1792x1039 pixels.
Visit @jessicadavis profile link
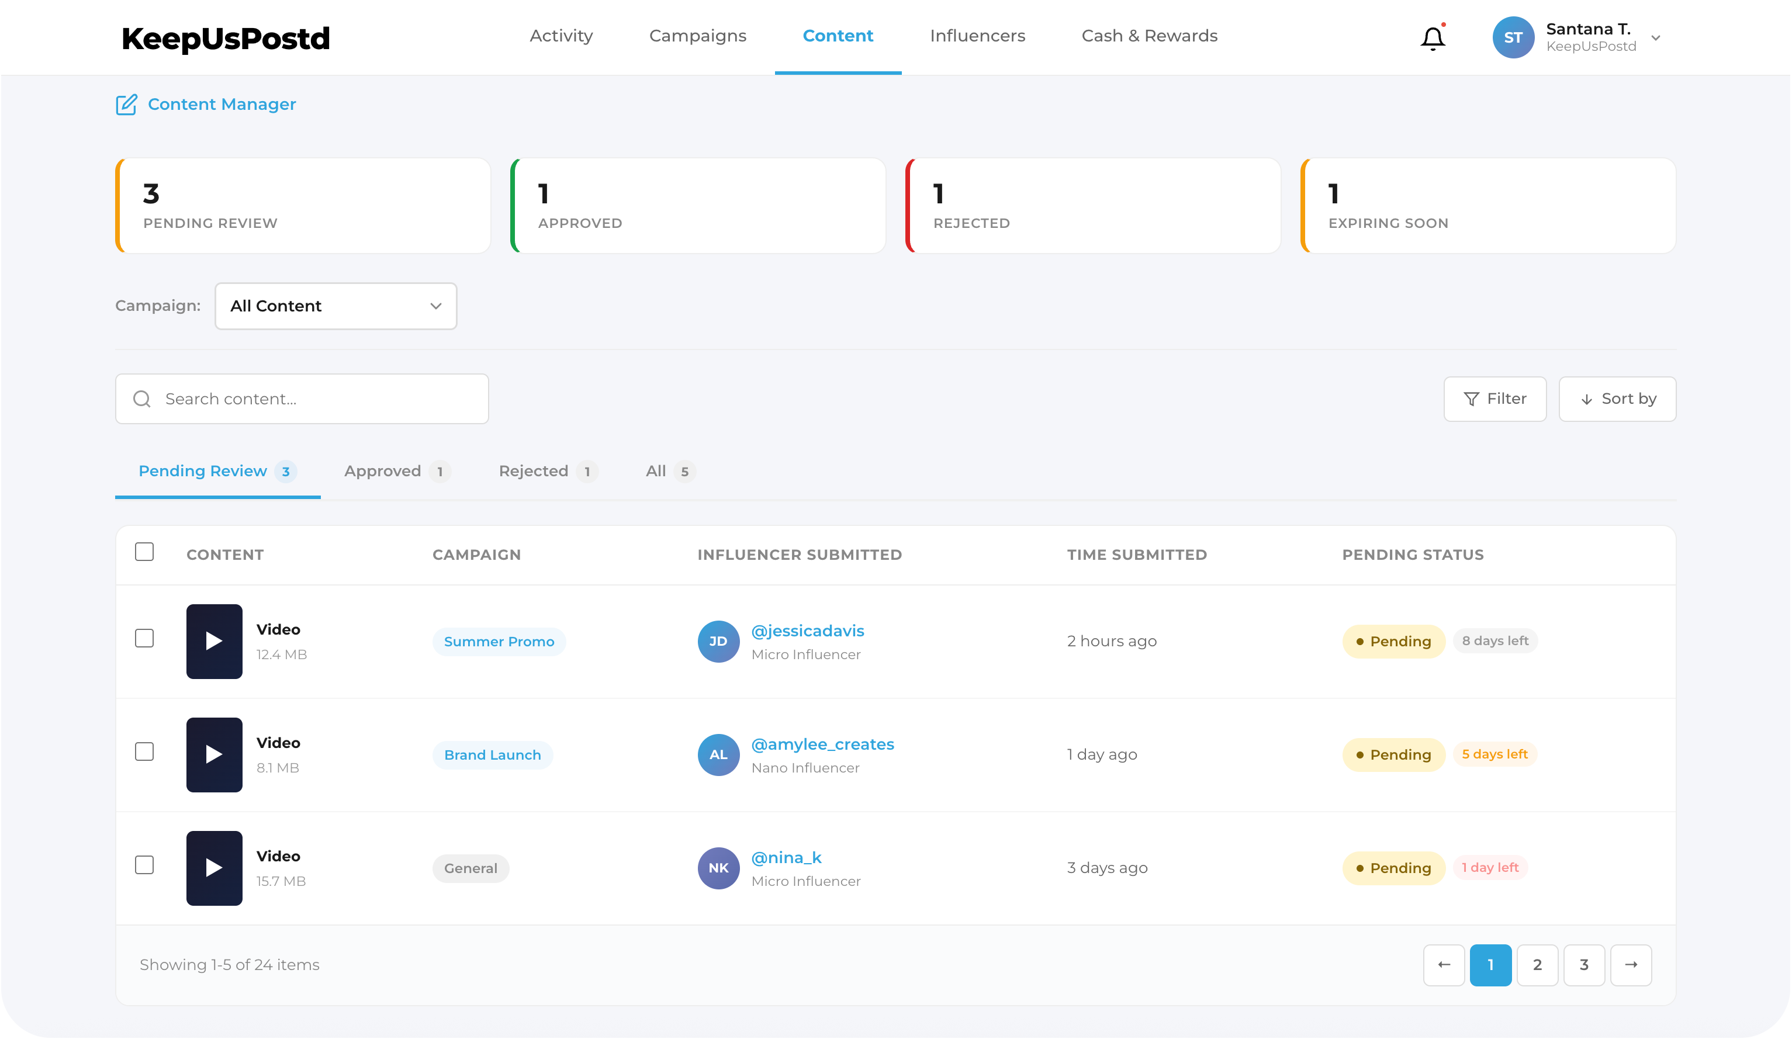click(x=807, y=630)
